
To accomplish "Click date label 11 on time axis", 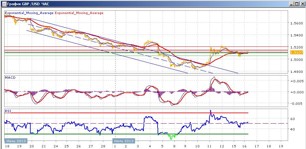I will click(209, 146).
